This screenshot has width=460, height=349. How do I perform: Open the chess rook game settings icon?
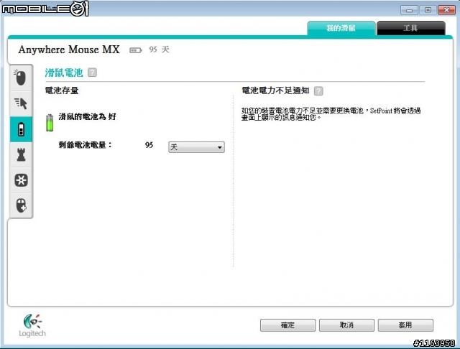point(21,154)
